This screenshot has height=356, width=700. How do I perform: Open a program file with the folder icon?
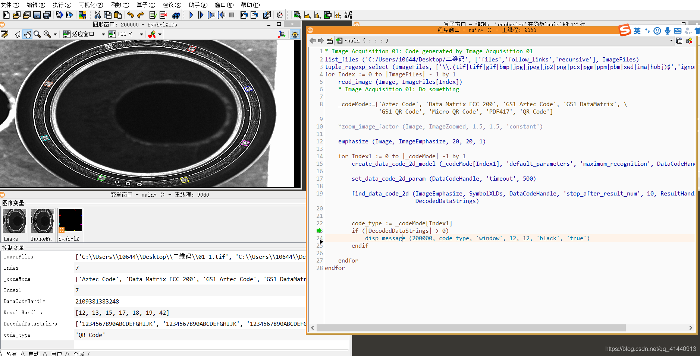point(16,15)
